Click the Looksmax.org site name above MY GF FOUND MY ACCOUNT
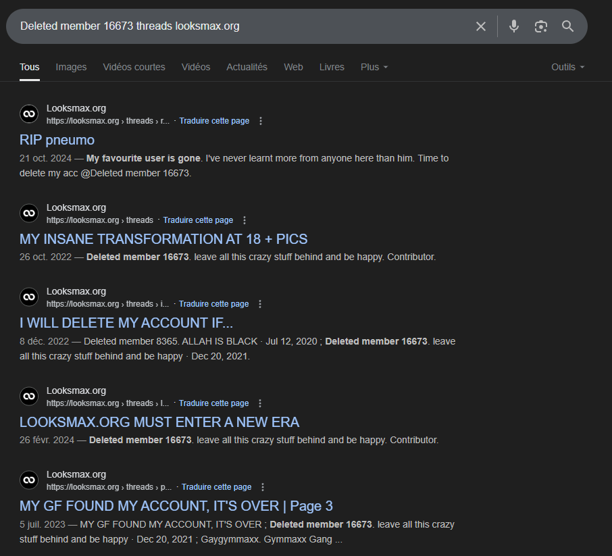Screen dimensions: 612x556 click(76, 474)
